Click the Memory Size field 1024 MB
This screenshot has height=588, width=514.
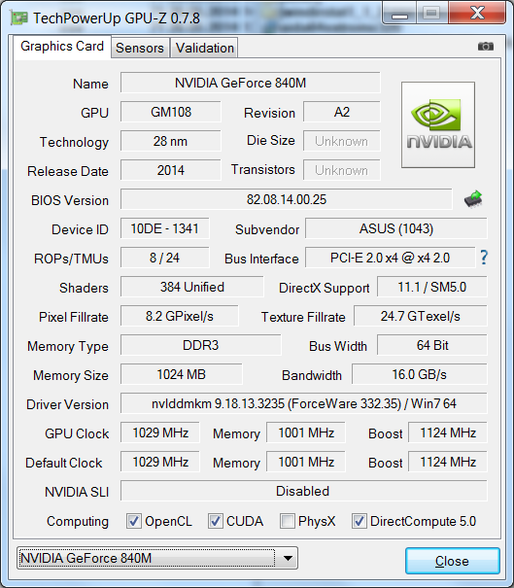181,374
